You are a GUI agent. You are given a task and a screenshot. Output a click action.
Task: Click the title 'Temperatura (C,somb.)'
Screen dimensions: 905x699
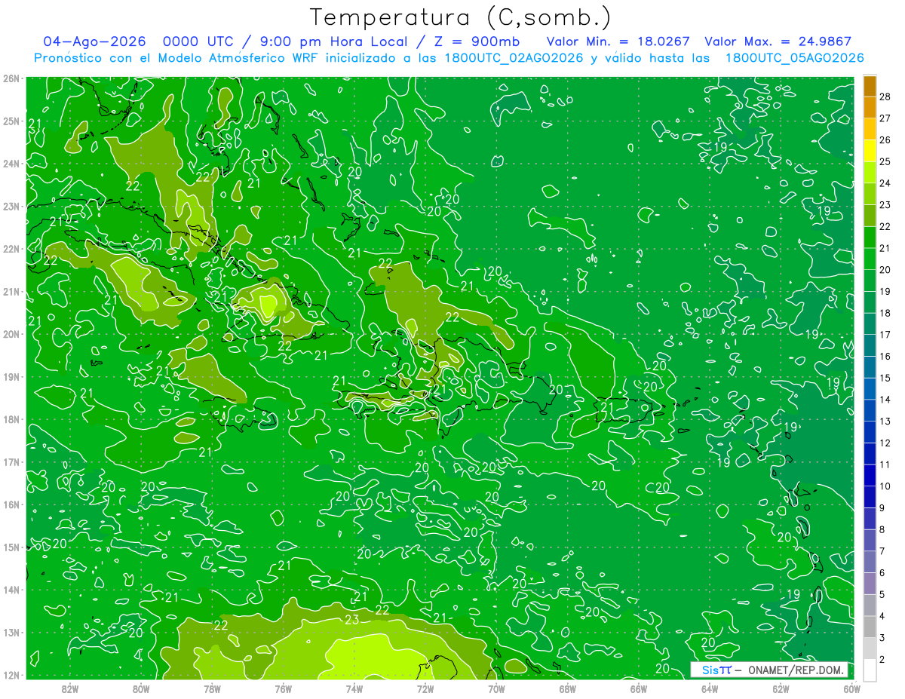(460, 17)
